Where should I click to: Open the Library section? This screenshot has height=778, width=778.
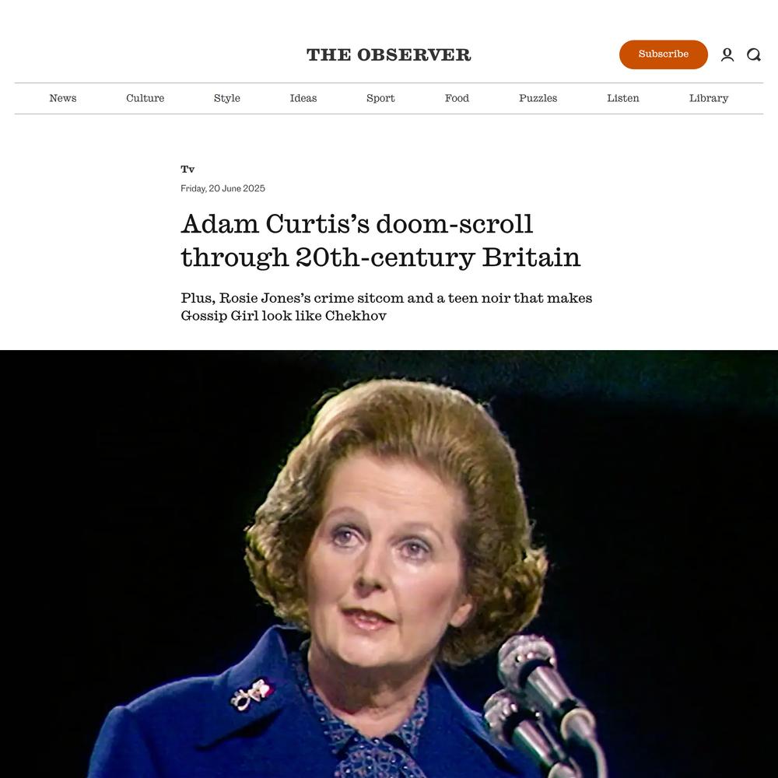click(x=709, y=98)
